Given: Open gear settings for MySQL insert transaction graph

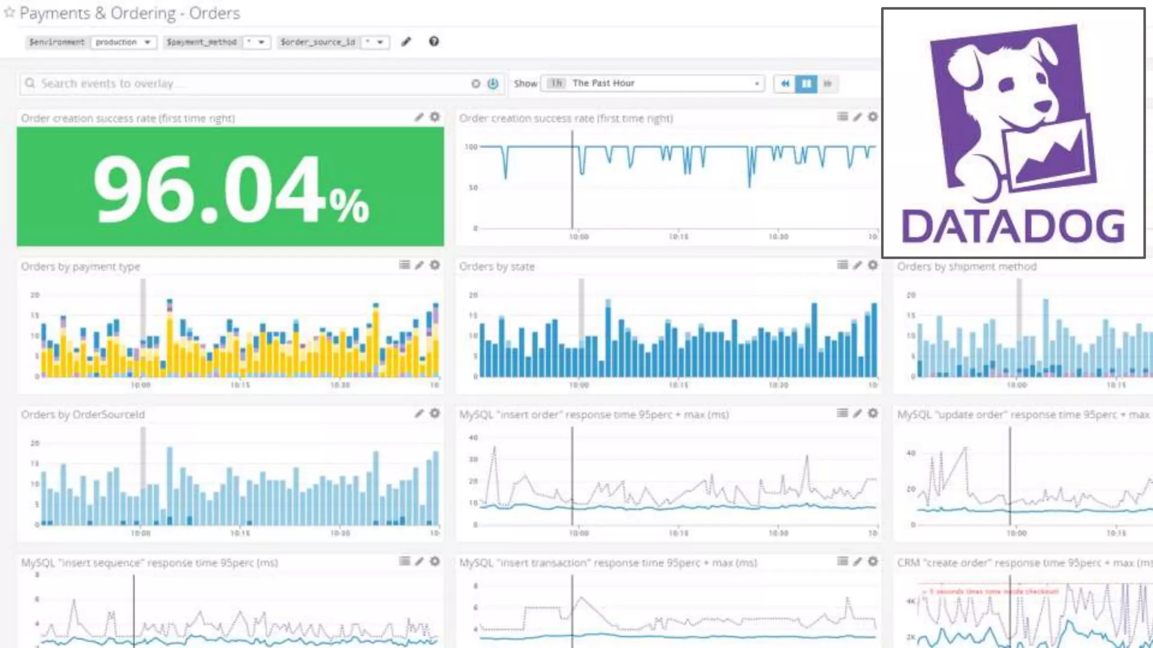Looking at the screenshot, I should click(x=873, y=561).
